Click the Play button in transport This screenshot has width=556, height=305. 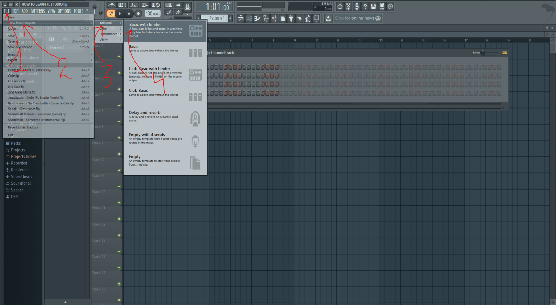coord(120,14)
